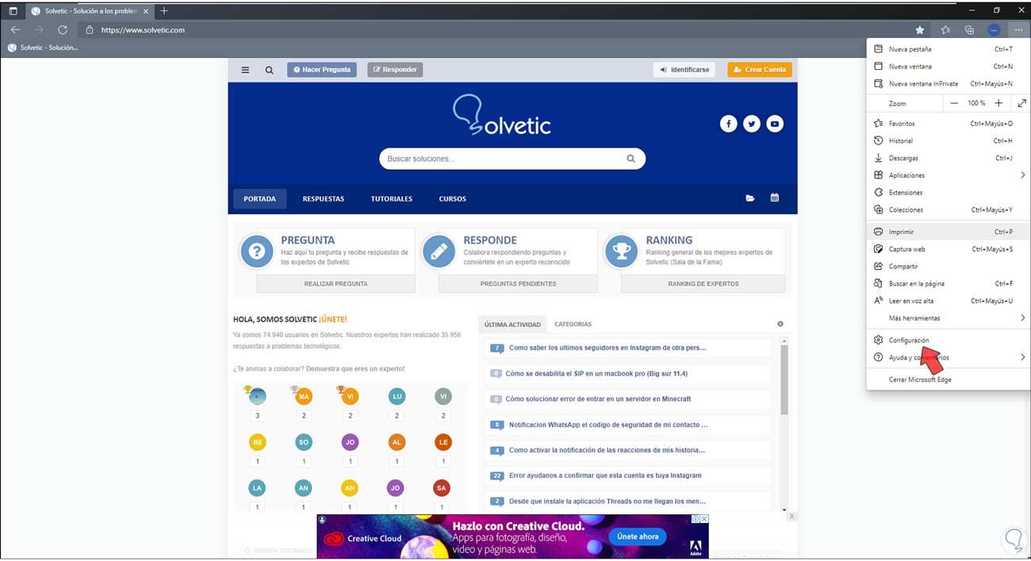The image size is (1031, 561).
Task: Select Captura web menu entry
Action: click(x=949, y=249)
